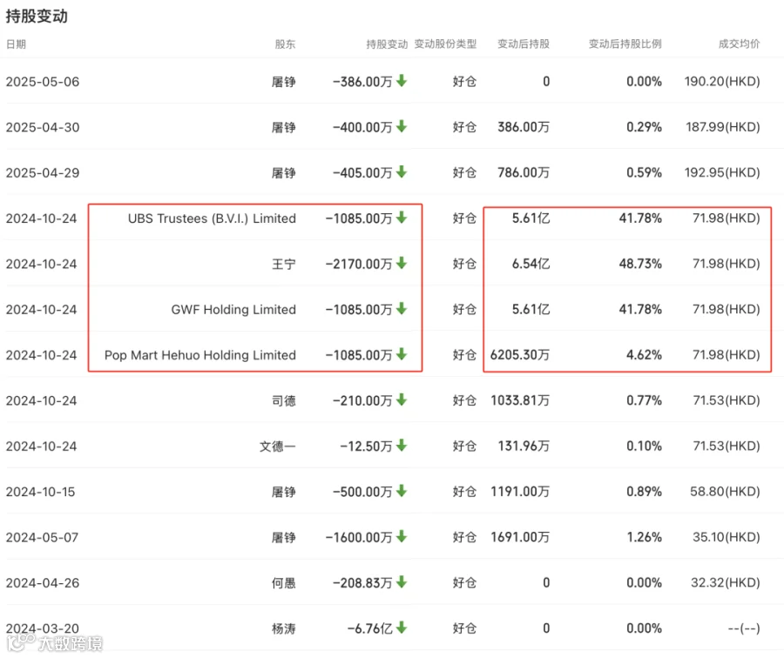Click the date 2025-05-06

tap(43, 82)
